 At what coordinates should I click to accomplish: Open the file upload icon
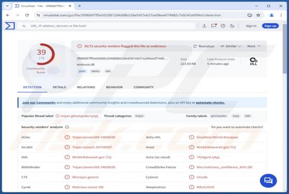click(x=204, y=26)
